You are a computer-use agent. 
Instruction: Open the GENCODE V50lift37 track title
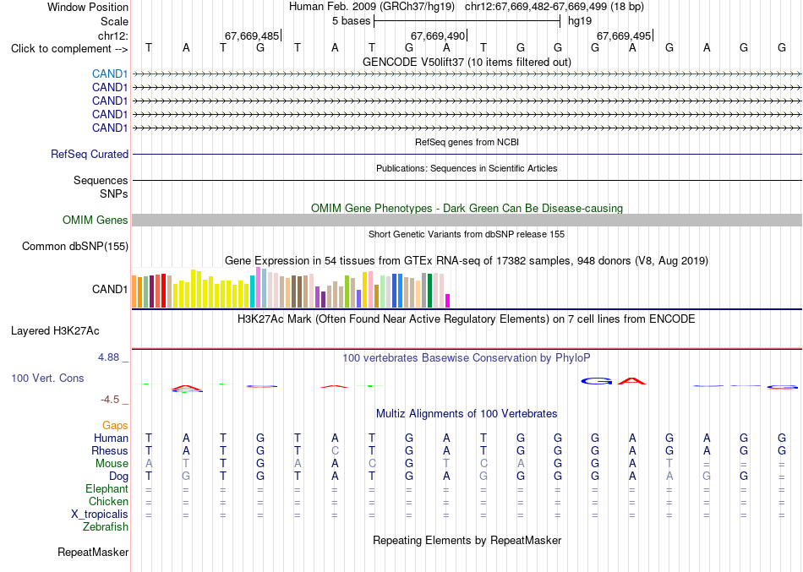(x=467, y=62)
